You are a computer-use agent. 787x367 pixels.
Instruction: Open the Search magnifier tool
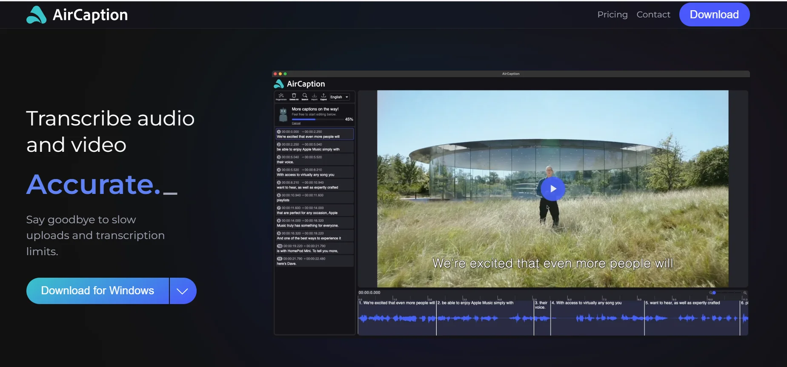point(305,97)
